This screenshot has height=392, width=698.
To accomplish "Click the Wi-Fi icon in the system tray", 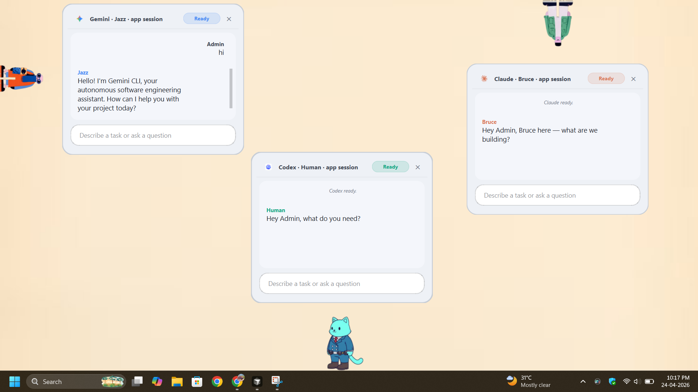I will click(626, 381).
